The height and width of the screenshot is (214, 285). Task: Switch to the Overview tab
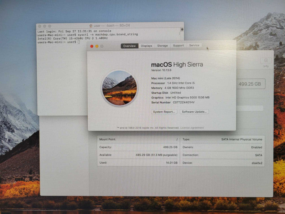pos(129,46)
